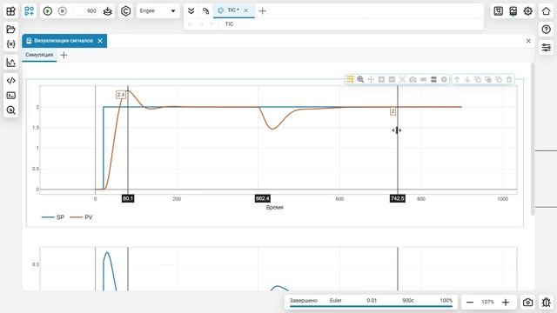
Task: Stop simulation with the stop button
Action: (62, 11)
